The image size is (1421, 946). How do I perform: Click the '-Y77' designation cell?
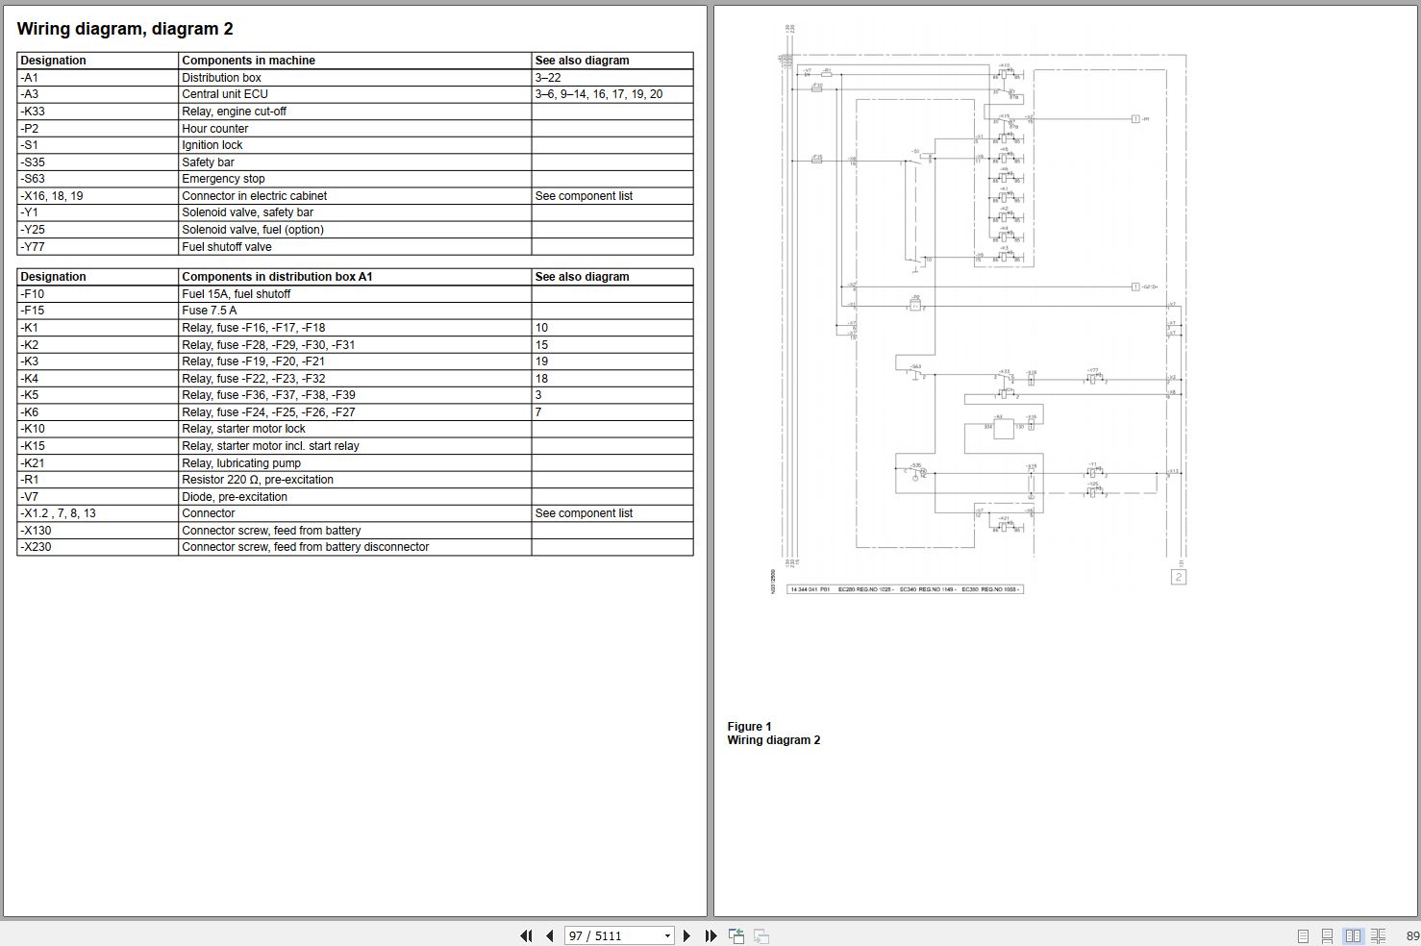click(x=98, y=247)
